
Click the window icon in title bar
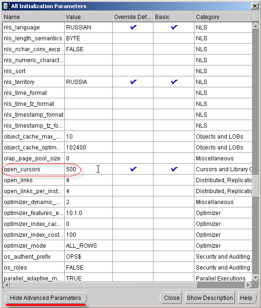click(x=6, y=6)
